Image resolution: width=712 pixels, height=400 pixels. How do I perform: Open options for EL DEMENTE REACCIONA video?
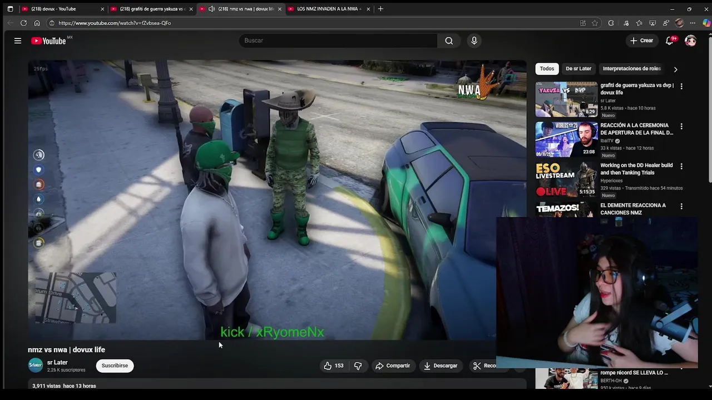point(681,206)
